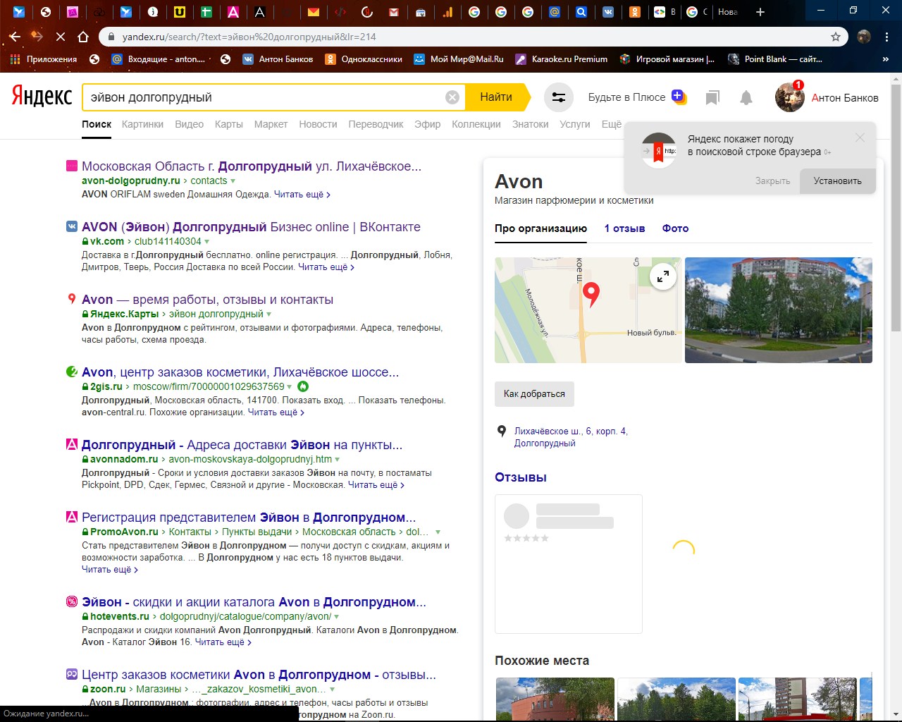Expand the zoon.ru result options arrow
902x722 pixels.
[332, 690]
